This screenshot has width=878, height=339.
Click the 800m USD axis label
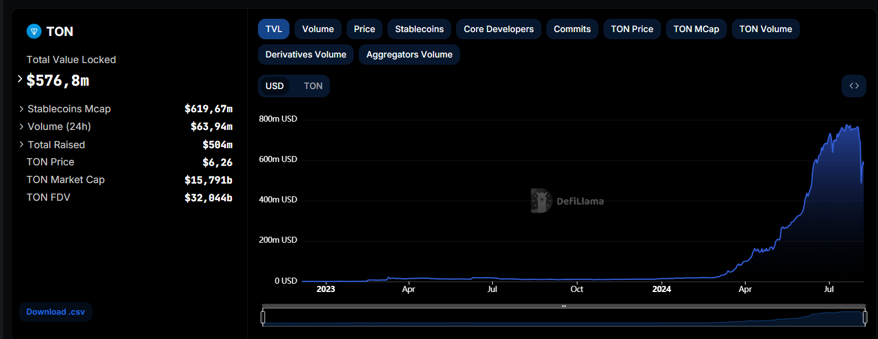coord(278,119)
